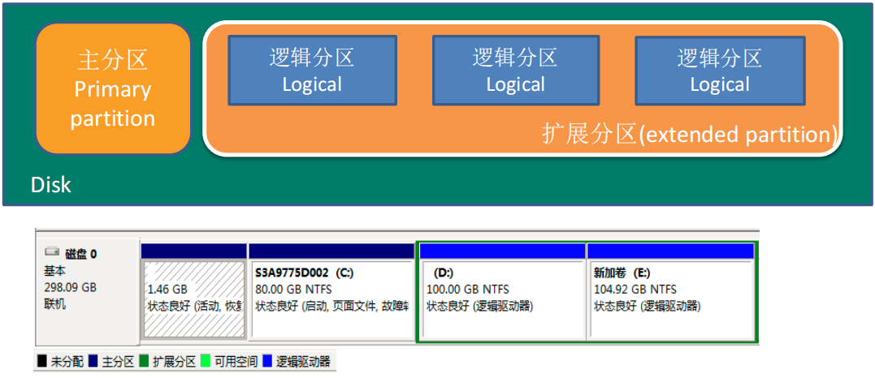This screenshot has height=378, width=875.
Task: Click the Disk label in the diagram
Action: (51, 185)
